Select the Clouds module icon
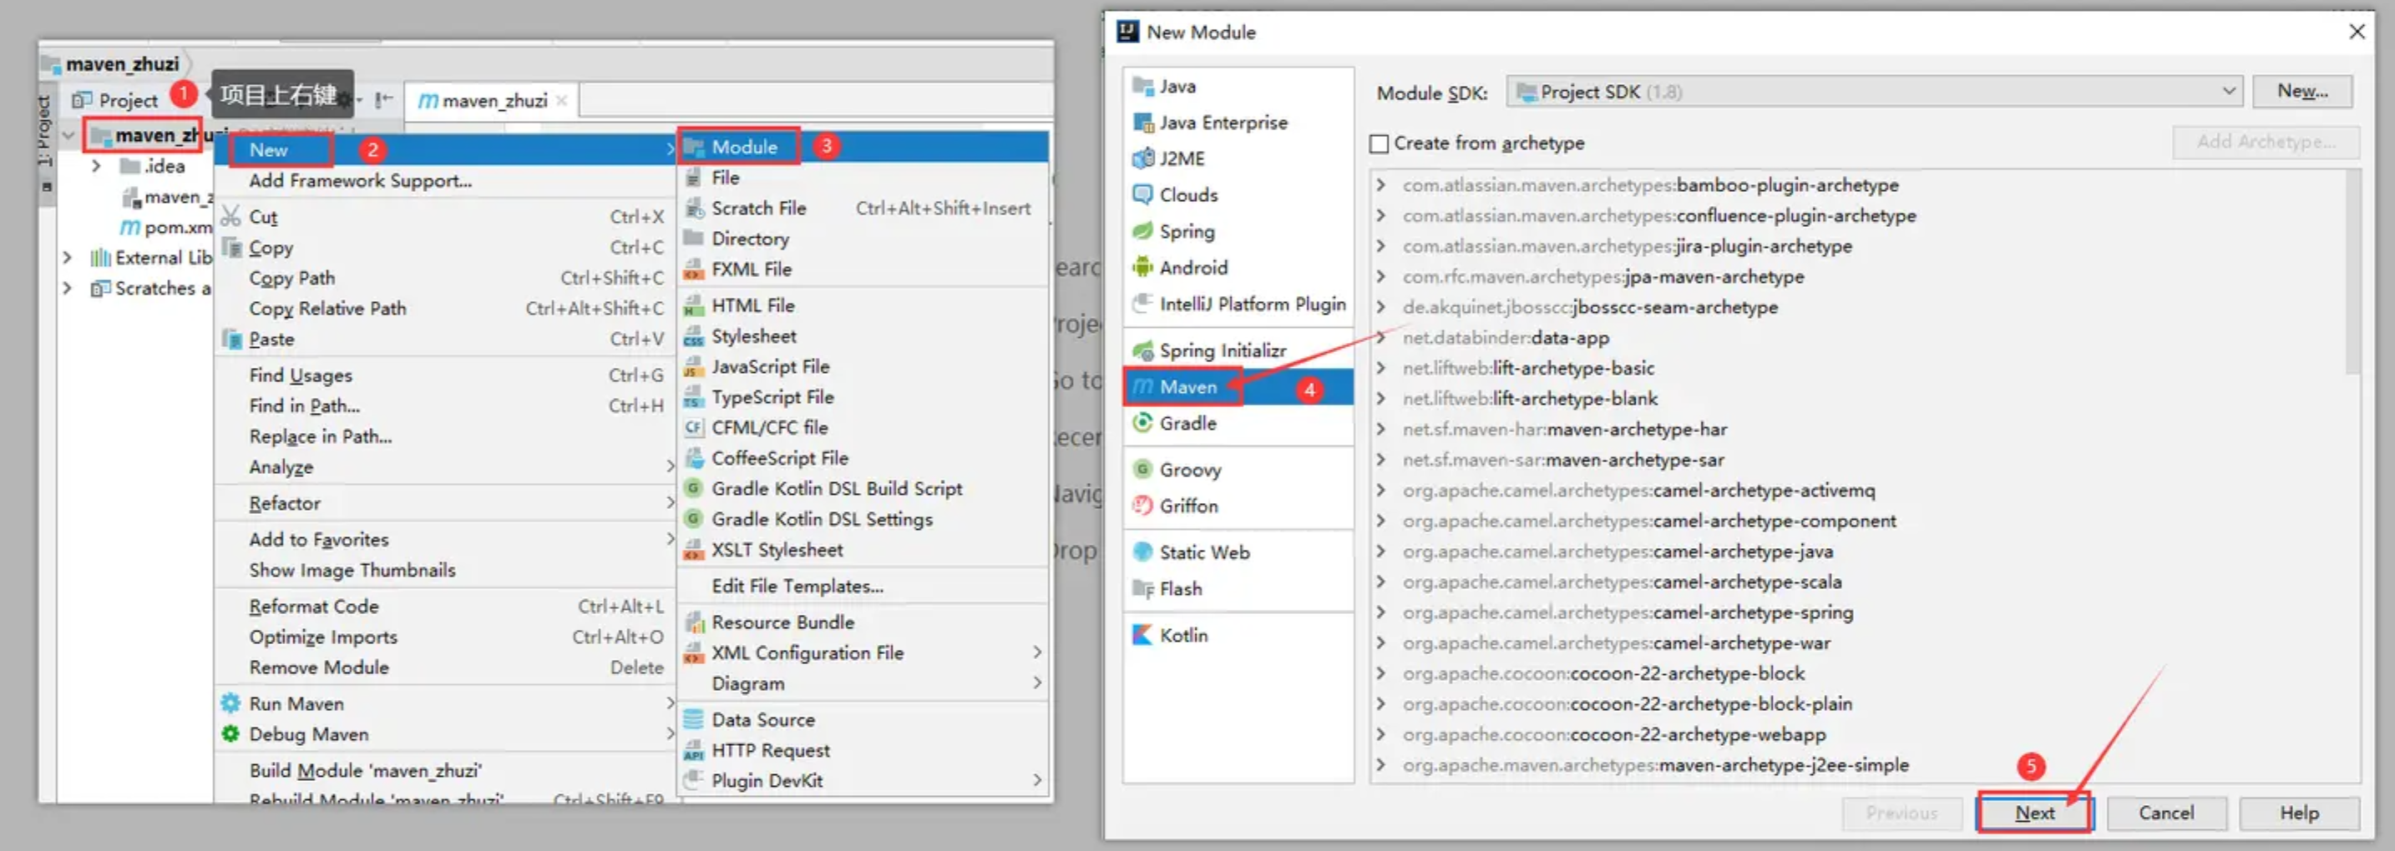This screenshot has width=2395, height=851. [1142, 194]
